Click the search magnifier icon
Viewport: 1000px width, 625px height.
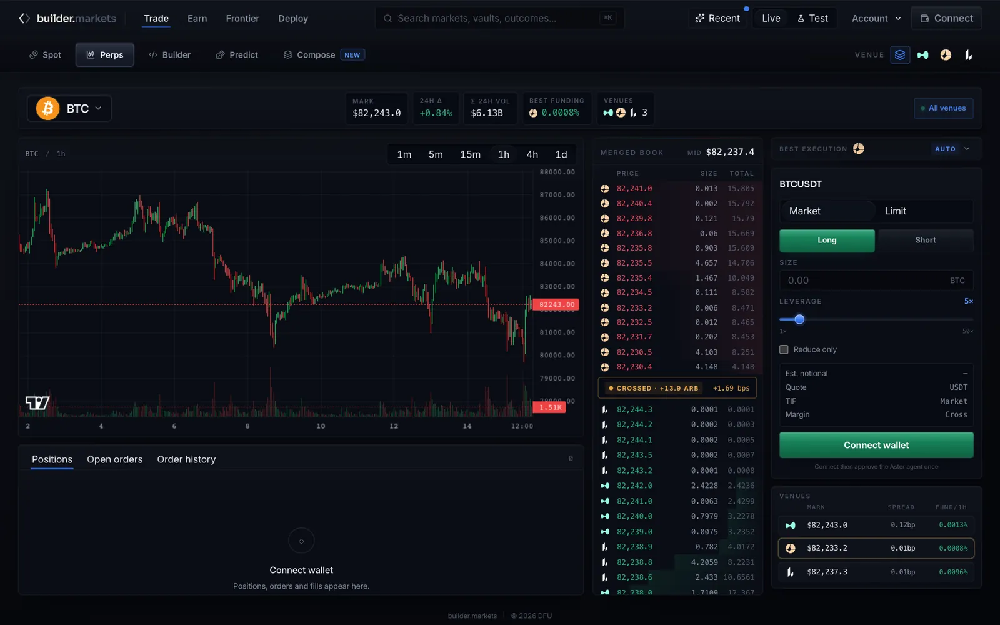click(x=388, y=19)
